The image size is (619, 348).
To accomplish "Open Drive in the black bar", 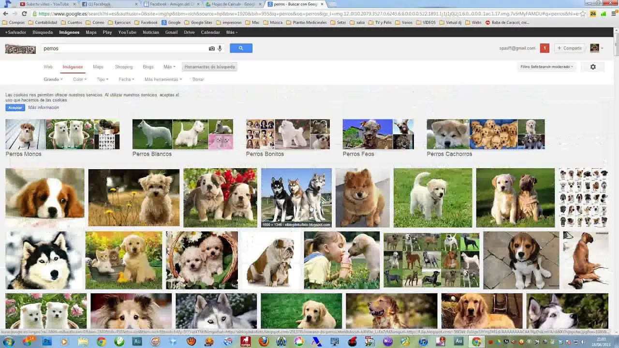I will (189, 32).
